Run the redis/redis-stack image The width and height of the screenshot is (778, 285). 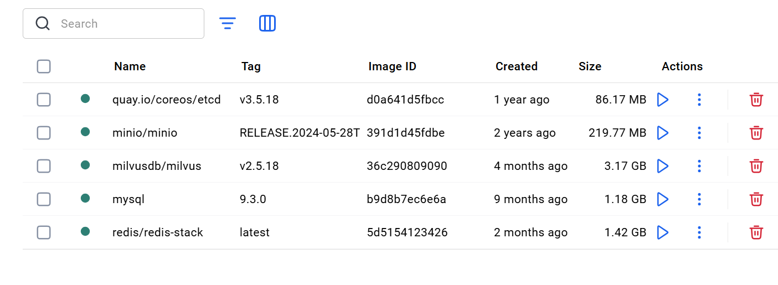662,232
